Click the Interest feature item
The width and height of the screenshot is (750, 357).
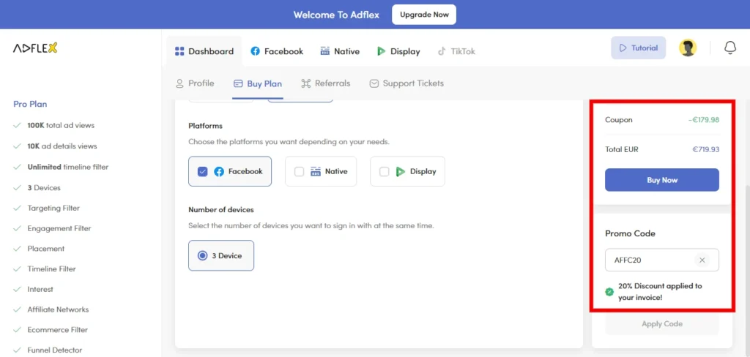click(40, 289)
